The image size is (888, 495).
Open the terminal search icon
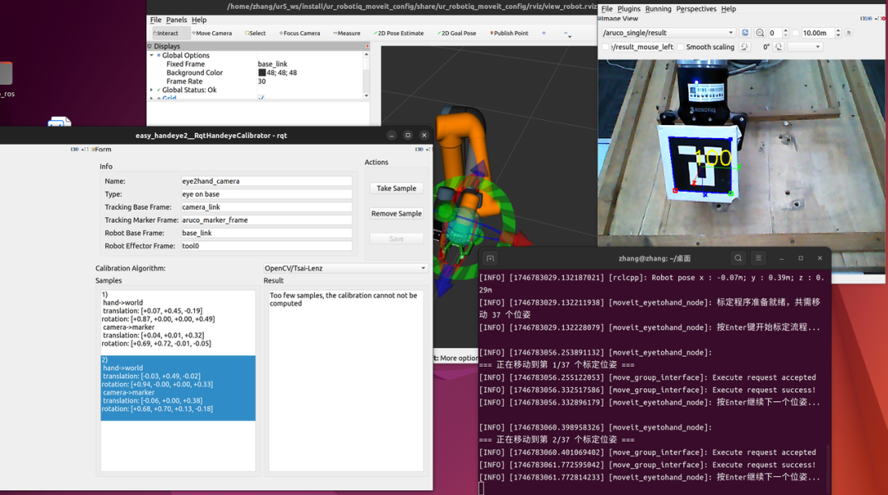tap(738, 258)
